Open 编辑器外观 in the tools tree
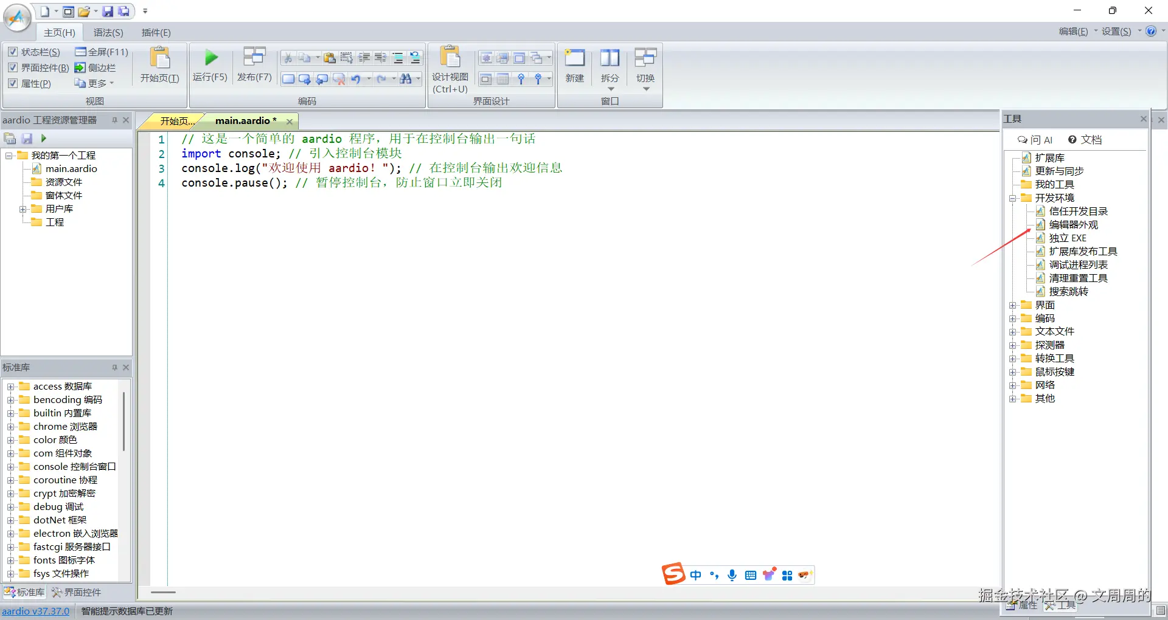This screenshot has height=620, width=1168. point(1073,225)
